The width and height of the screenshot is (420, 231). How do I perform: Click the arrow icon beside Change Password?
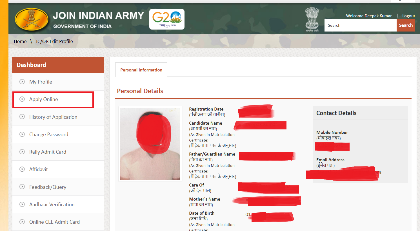pos(22,134)
